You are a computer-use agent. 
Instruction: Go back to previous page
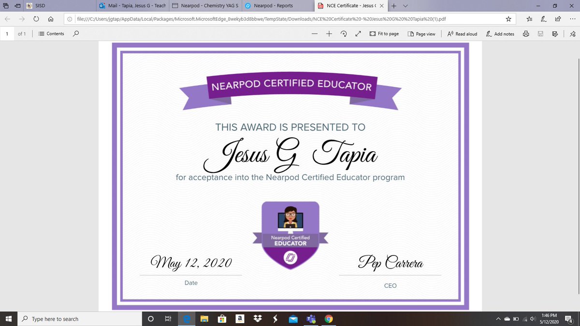7,19
